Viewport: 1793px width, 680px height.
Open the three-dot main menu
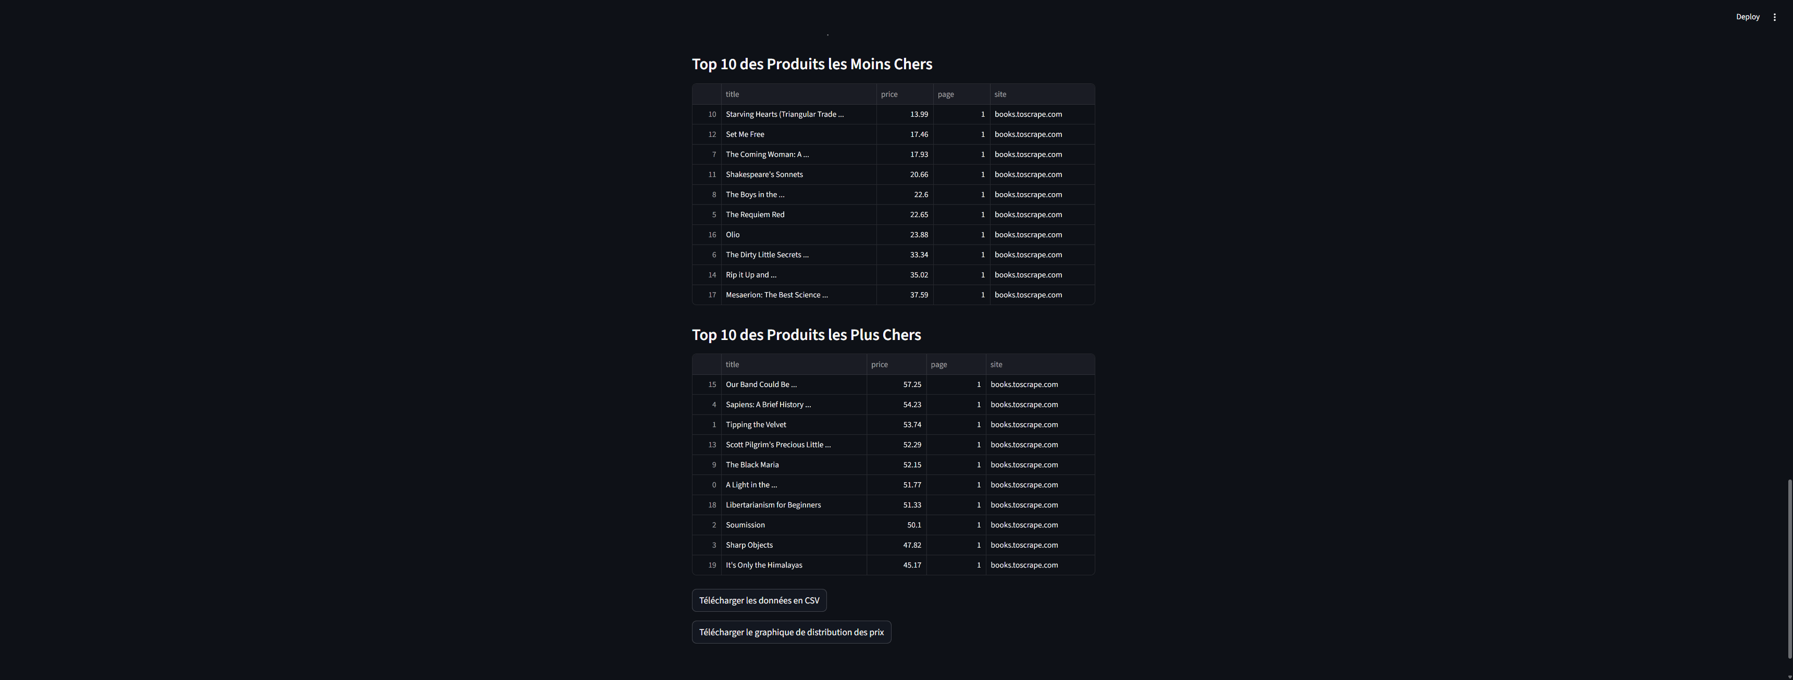[1774, 17]
